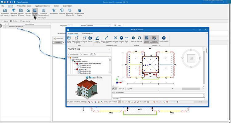The height and width of the screenshot is (123, 231).
Task: Toggle OSNAP in CAD status bar
Action: (x=115, y=102)
